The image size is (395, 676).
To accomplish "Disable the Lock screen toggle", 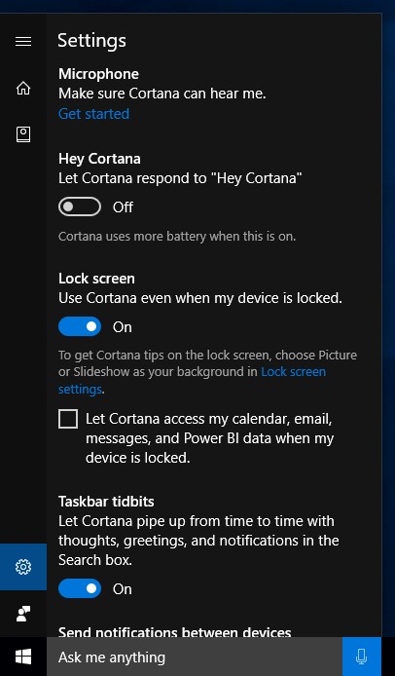I will (80, 326).
